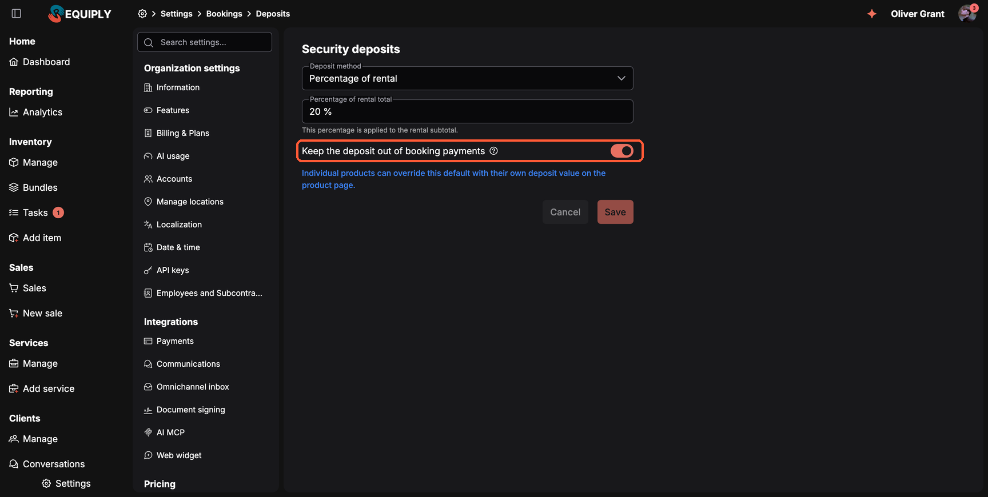Toggle the sidebar collapse icon

(17, 14)
